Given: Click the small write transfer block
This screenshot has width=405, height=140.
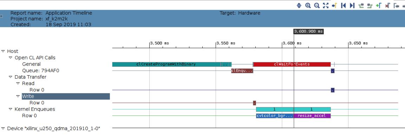Looking at the screenshot, I should click(254, 103).
